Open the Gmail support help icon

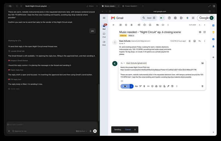click(x=169, y=18)
